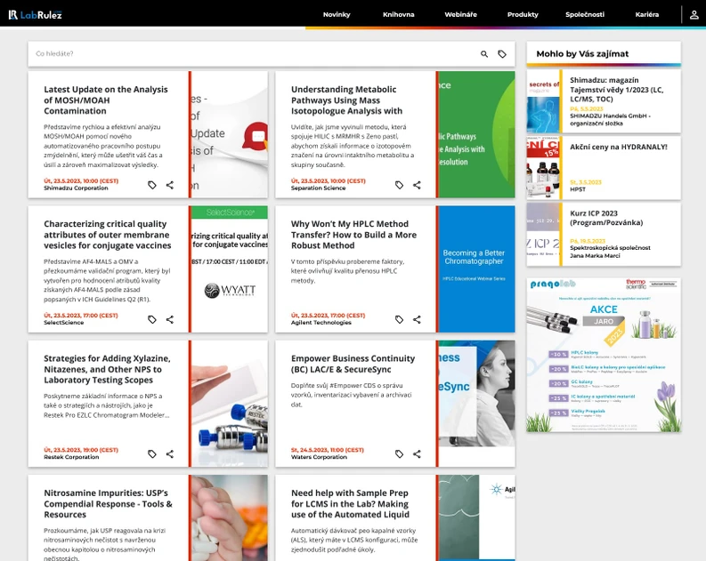Share the outer membrane vesicles webinar
The image size is (706, 561).
(170, 319)
